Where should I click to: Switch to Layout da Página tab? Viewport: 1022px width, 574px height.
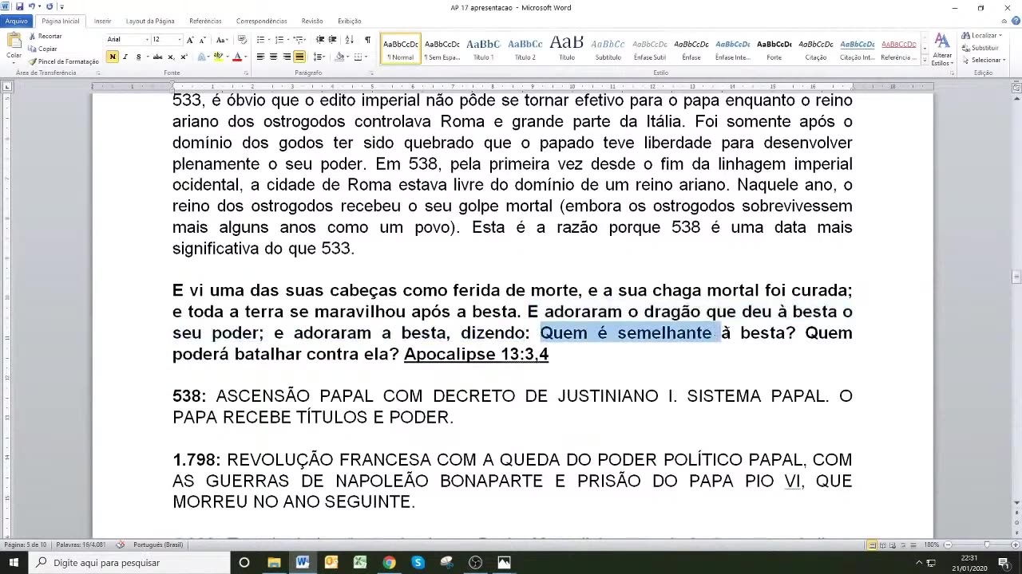coord(150,21)
